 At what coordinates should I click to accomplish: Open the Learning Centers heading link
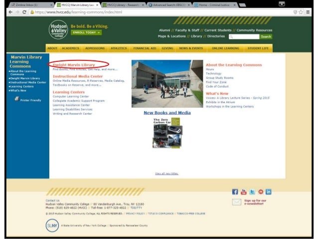(69, 92)
